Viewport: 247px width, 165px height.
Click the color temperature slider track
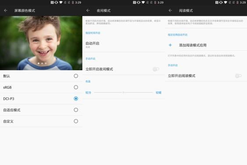pyautogui.click(x=124, y=93)
